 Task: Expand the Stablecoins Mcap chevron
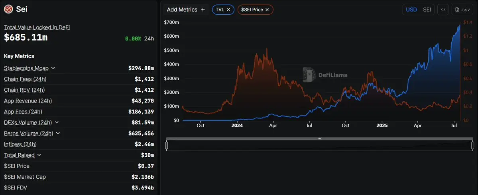(53, 68)
